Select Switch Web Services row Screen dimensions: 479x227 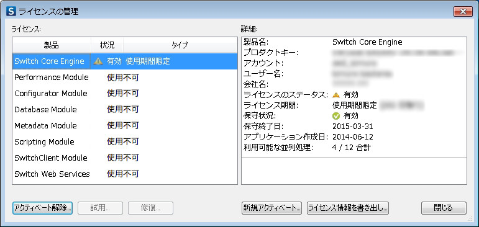pos(125,174)
